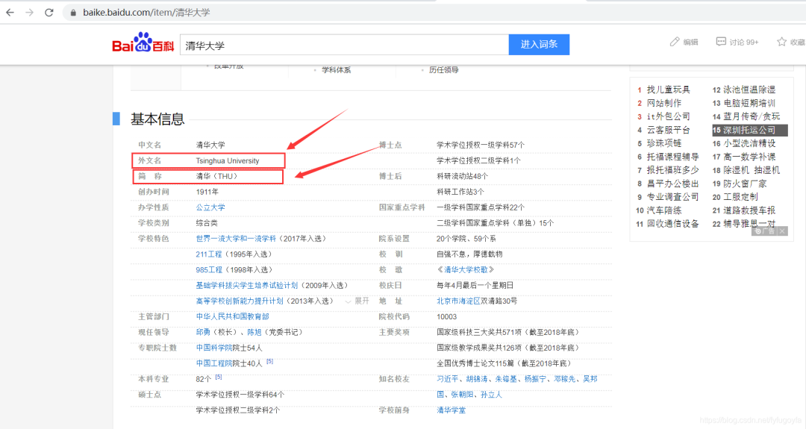The image size is (806, 429).
Task: Open the 中国科学院 link
Action: point(214,348)
